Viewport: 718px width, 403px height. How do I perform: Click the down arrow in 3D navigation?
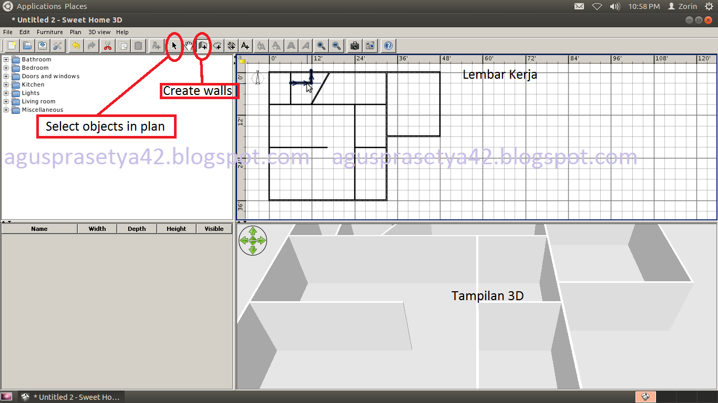point(253,250)
